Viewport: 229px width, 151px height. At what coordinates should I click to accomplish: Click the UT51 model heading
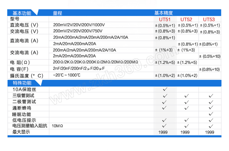click(165, 19)
